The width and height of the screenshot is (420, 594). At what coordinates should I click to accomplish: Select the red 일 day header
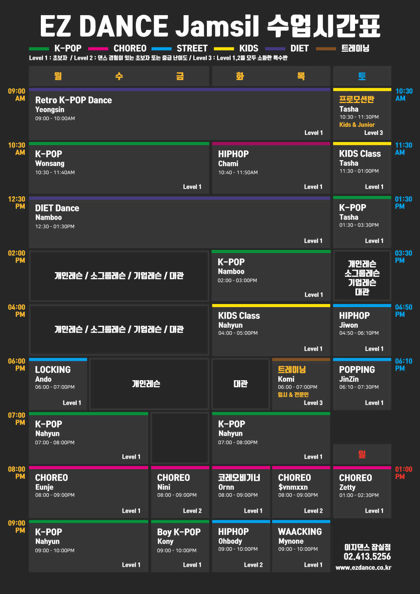362,454
